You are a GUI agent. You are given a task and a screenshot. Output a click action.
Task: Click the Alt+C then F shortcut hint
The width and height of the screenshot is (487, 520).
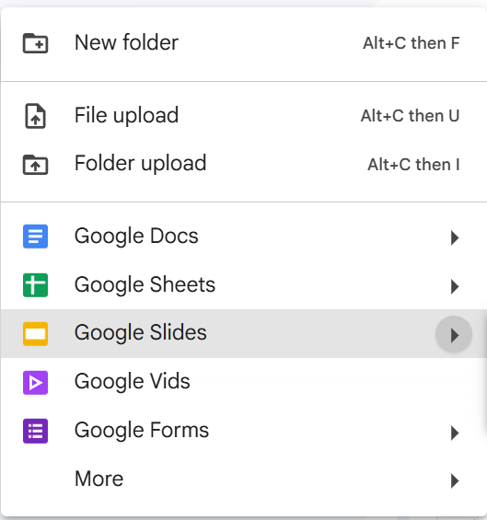point(412,43)
